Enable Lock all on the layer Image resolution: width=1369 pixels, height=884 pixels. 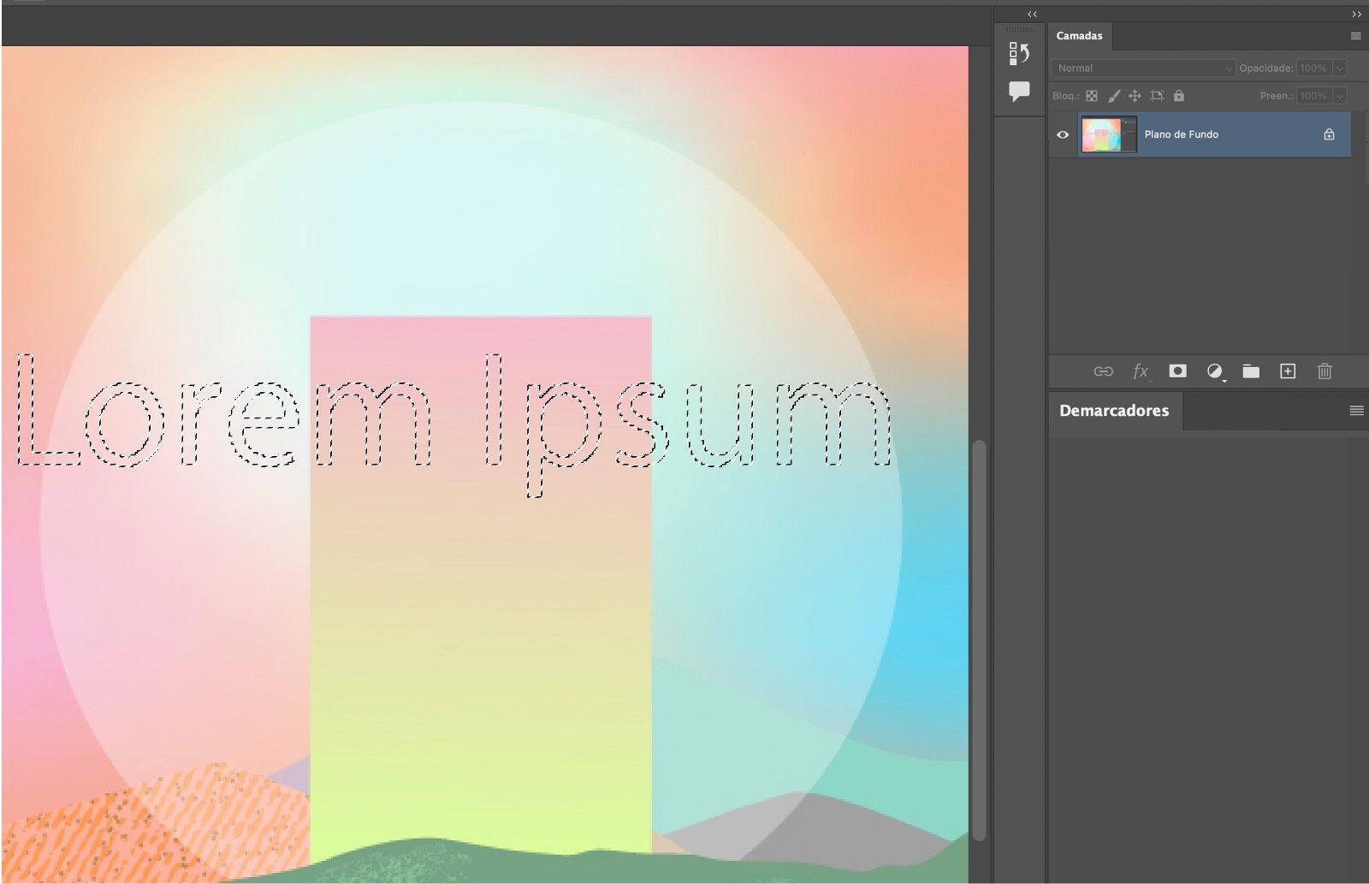point(1180,96)
